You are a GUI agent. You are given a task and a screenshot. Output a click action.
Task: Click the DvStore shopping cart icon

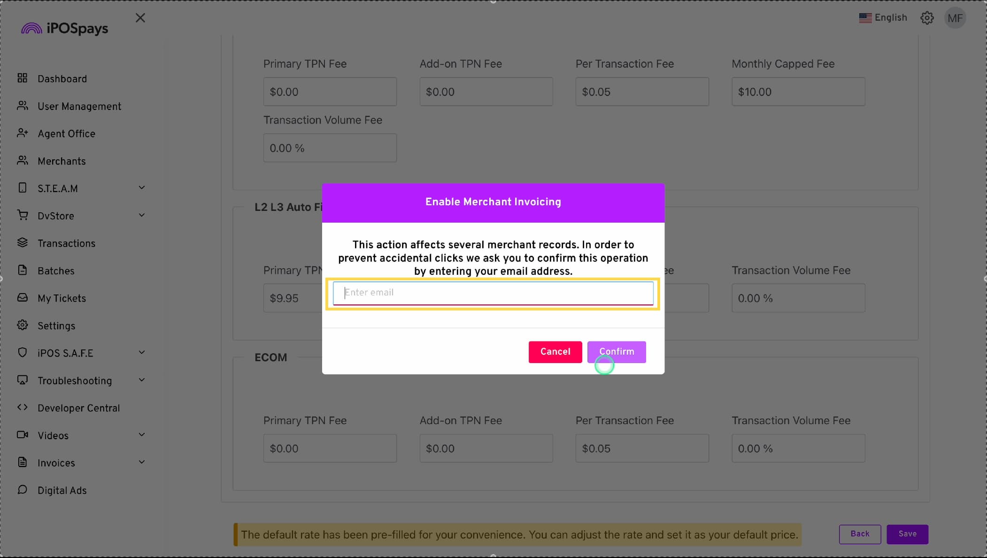coord(23,215)
